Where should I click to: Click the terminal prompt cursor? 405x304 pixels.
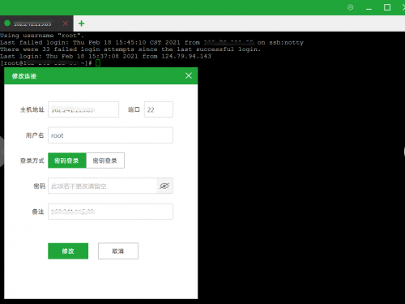click(x=98, y=63)
